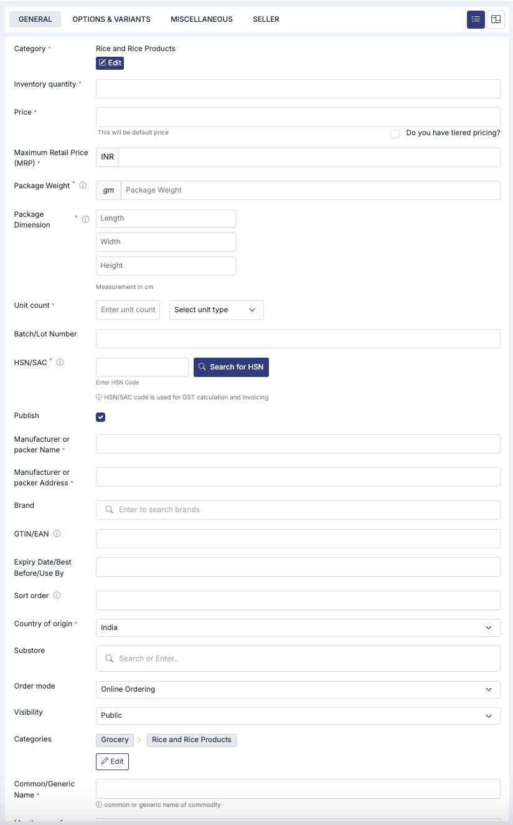Switch to Miscellaneous tab
The height and width of the screenshot is (825, 513).
click(202, 19)
